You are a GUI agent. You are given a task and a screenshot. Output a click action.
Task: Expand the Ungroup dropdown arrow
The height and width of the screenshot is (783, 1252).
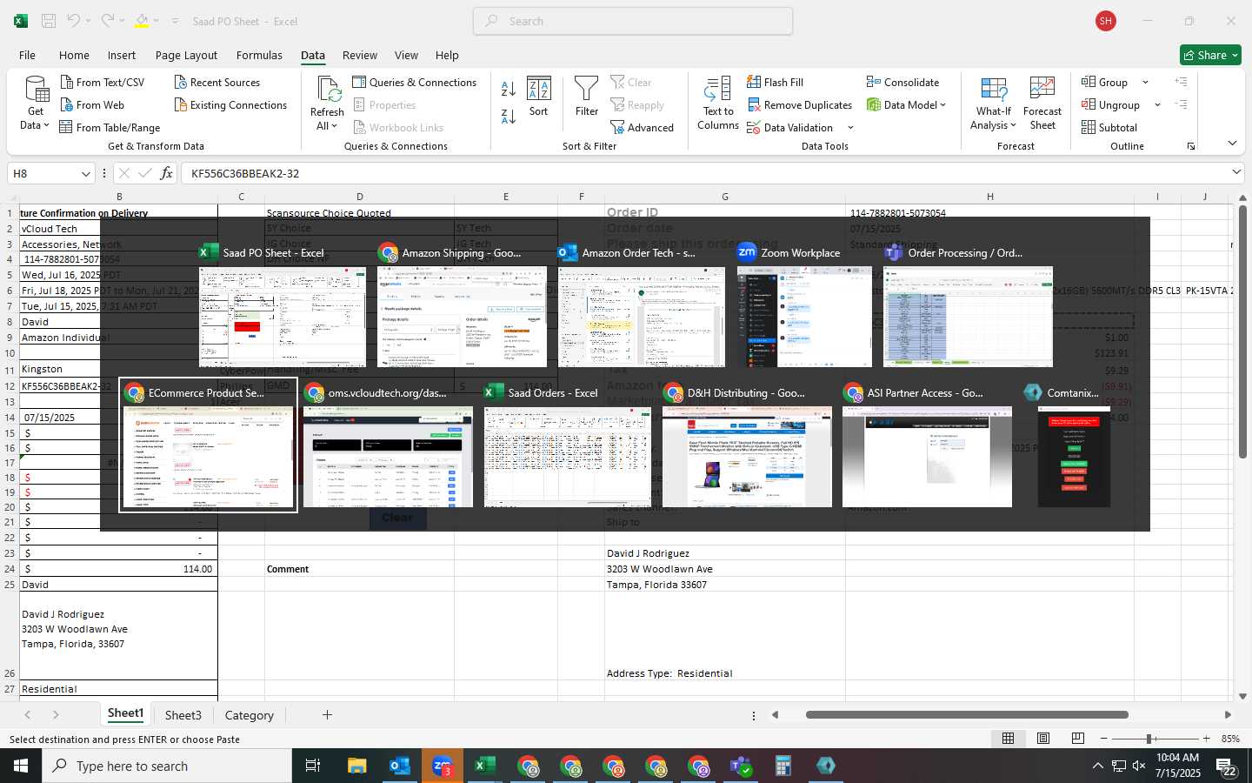pyautogui.click(x=1157, y=105)
